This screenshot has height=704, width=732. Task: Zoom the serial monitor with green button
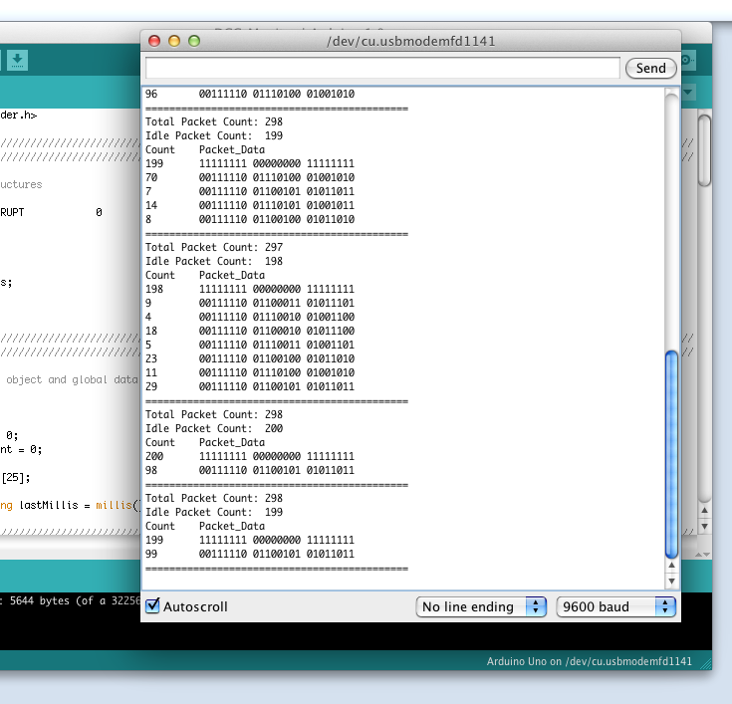(x=194, y=41)
